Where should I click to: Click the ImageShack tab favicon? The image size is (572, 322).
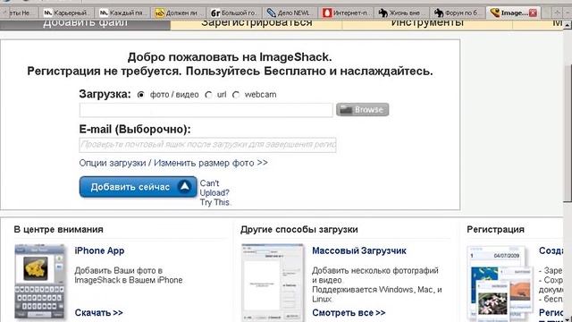pyautogui.click(x=494, y=13)
